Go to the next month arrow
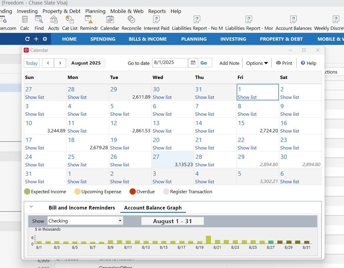This screenshot has width=344, height=268. pyautogui.click(x=60, y=63)
